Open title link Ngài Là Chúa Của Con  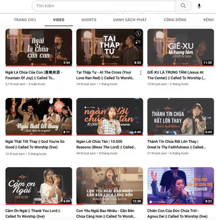click(x=34, y=75)
